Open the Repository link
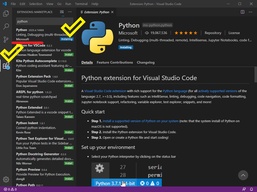 click(x=213, y=33)
